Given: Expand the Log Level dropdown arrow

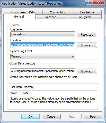Looking at the screenshot, I should coord(73,34).
